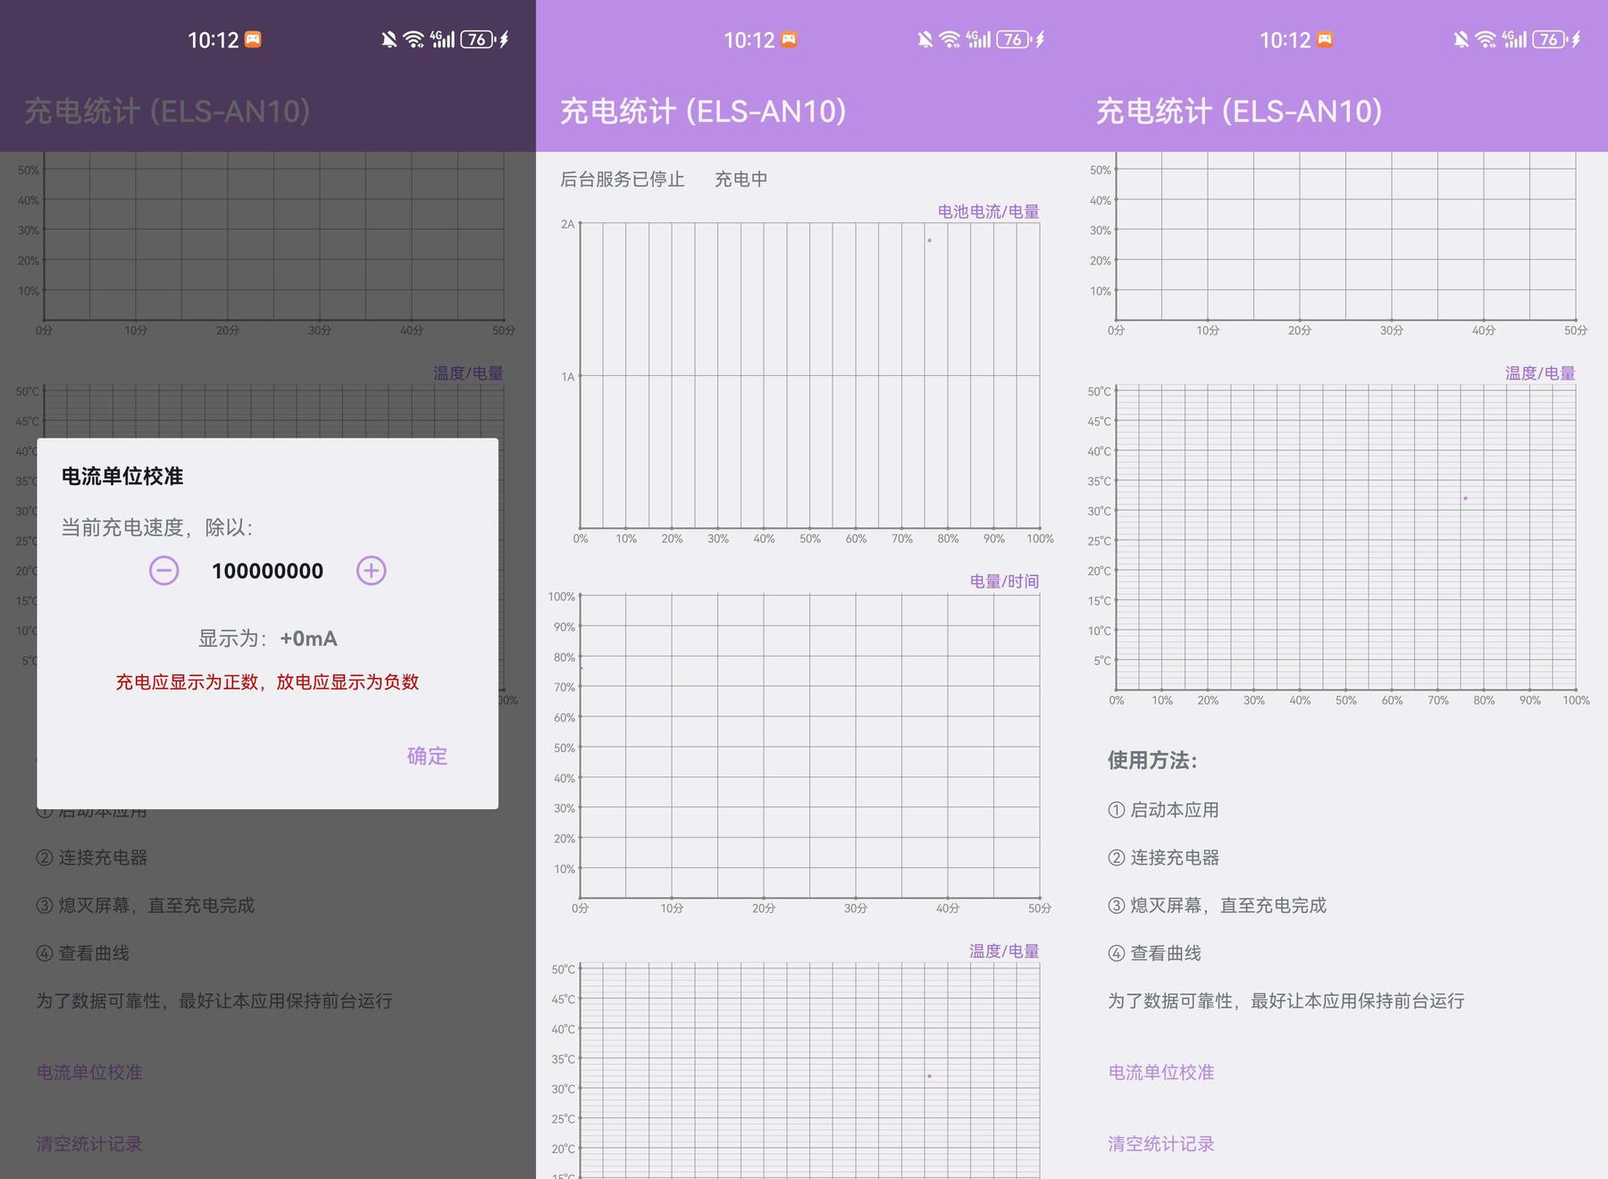Tap the charging bolt icon in left status bar
1608x1179 pixels.
[504, 39]
